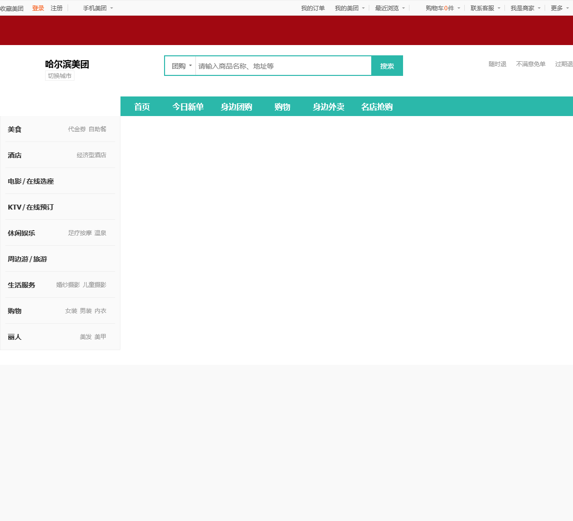Expand the 我的美团 dropdown
This screenshot has height=521, width=573.
pos(350,8)
